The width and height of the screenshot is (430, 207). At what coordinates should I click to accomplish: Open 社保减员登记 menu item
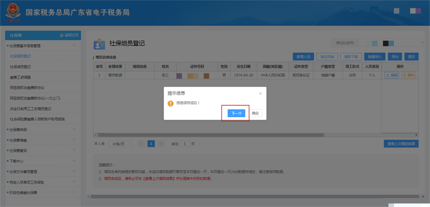(x=20, y=66)
